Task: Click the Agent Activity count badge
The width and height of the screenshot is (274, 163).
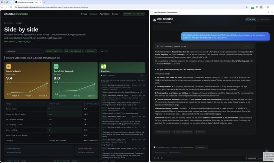Action: (x=141, y=75)
